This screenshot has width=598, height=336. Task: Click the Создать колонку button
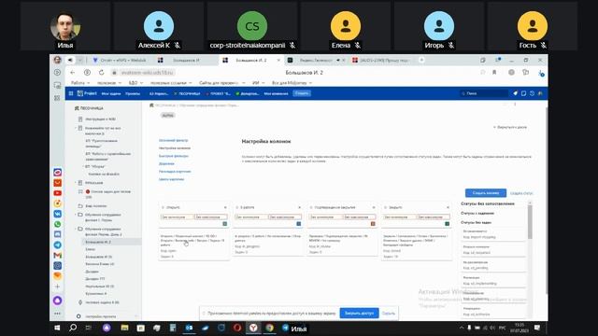tap(486, 193)
